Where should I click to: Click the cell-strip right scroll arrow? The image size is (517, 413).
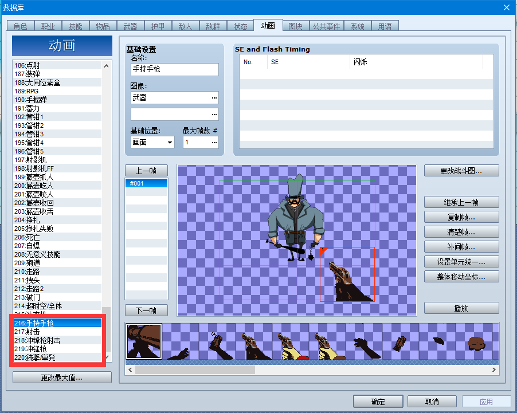click(x=493, y=370)
